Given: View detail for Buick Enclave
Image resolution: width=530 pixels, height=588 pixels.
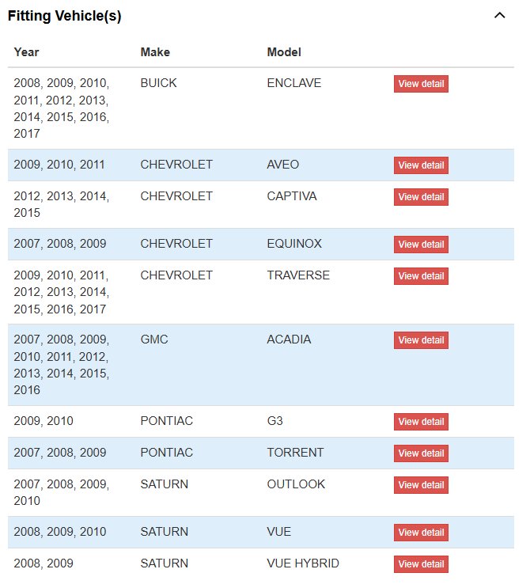Looking at the screenshot, I should click(421, 84).
